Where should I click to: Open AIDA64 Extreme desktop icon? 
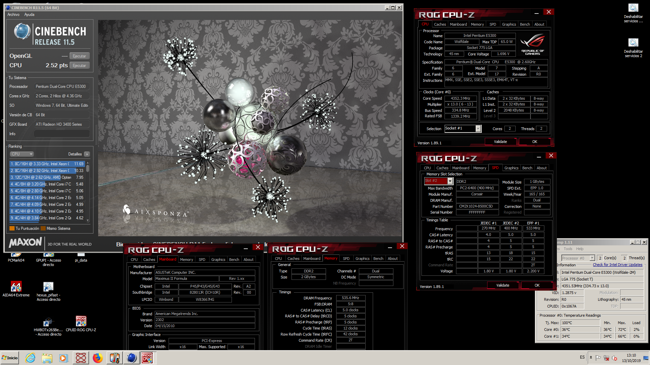pyautogui.click(x=16, y=289)
